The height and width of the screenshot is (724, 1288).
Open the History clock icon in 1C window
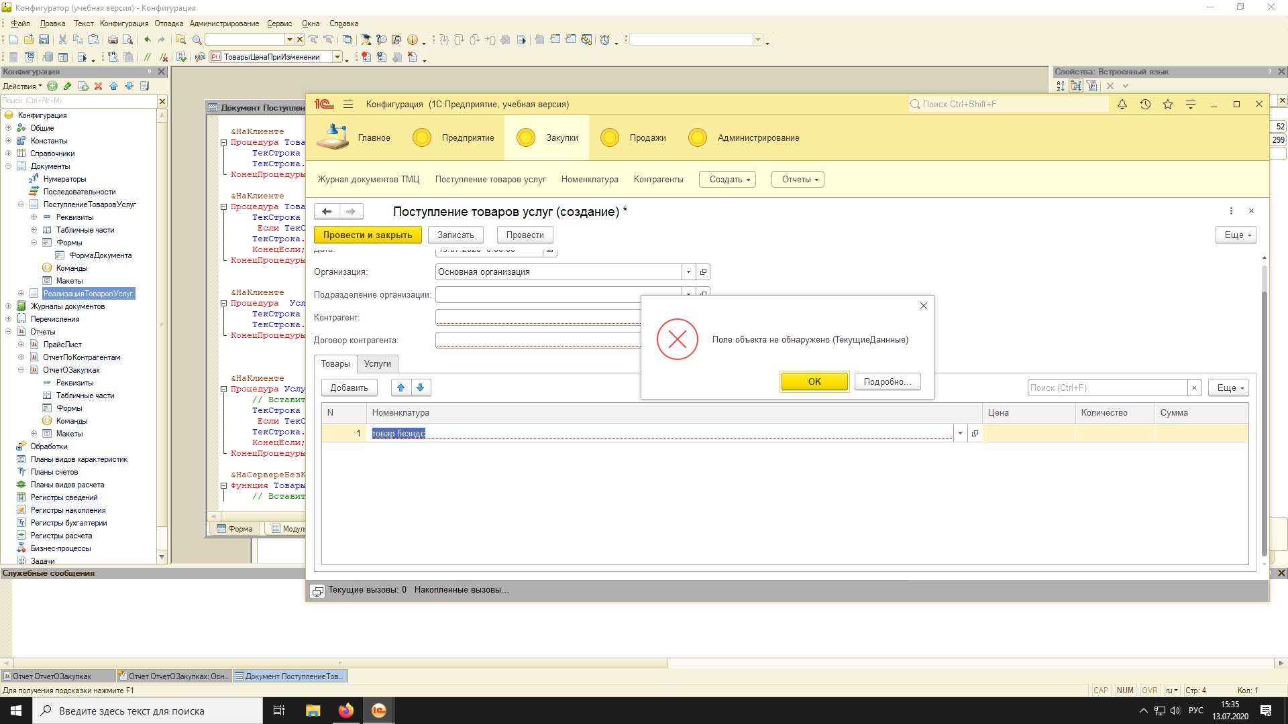pos(1145,104)
